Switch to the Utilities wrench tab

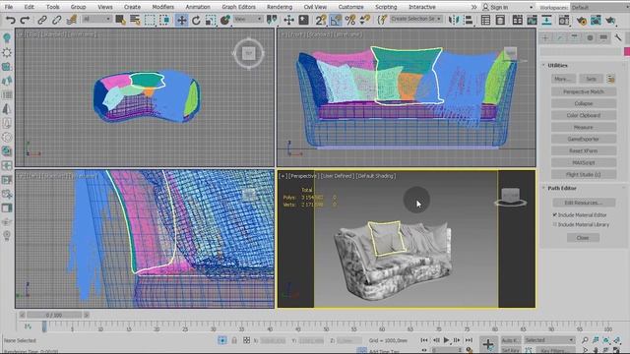(618, 37)
